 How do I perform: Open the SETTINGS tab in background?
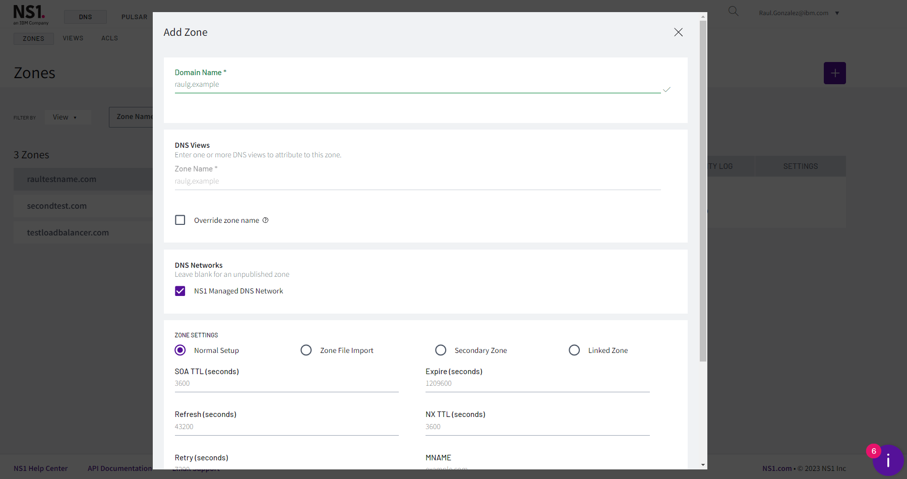[x=800, y=166]
